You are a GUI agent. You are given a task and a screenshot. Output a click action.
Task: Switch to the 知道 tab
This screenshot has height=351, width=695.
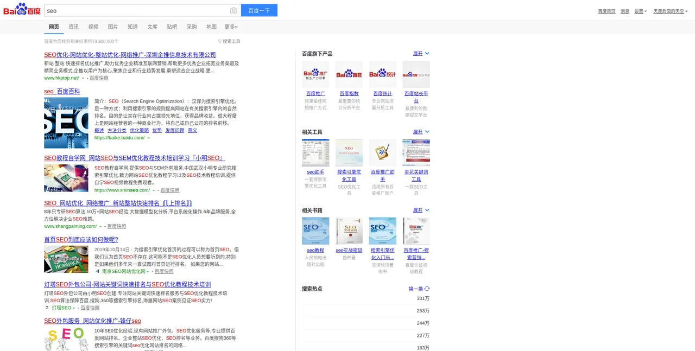click(132, 27)
